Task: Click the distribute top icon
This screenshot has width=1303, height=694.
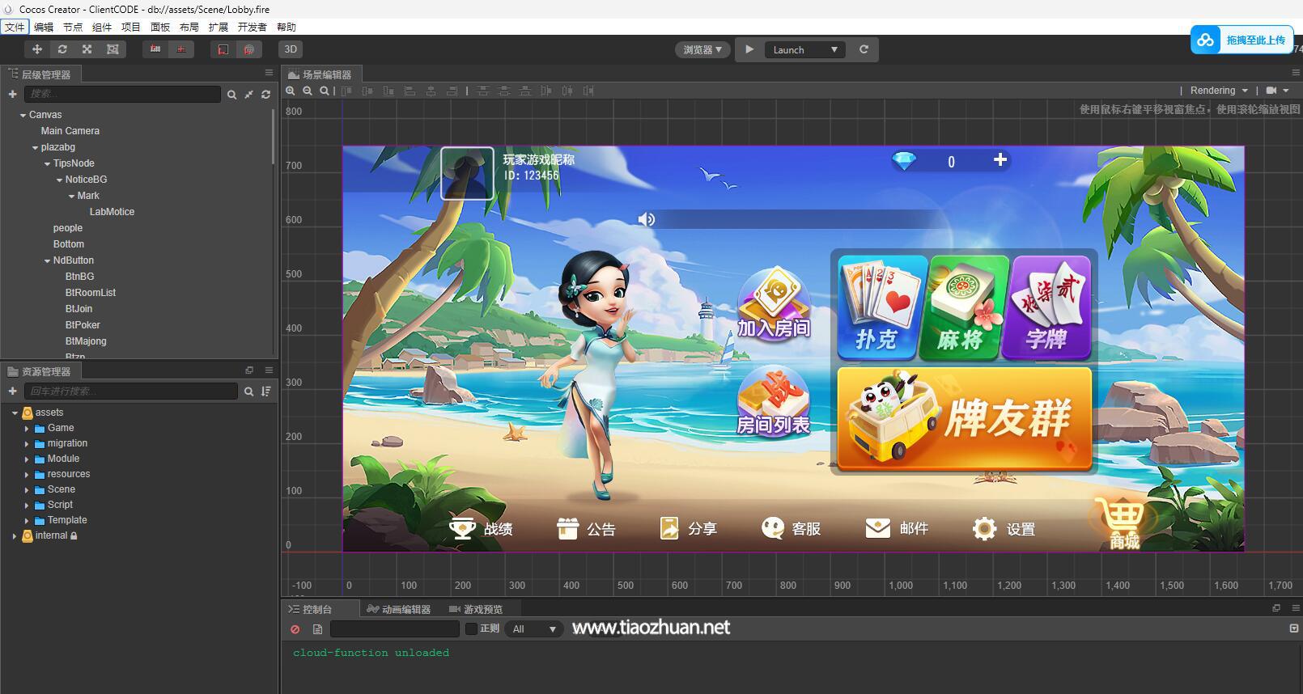Action: pos(483,91)
